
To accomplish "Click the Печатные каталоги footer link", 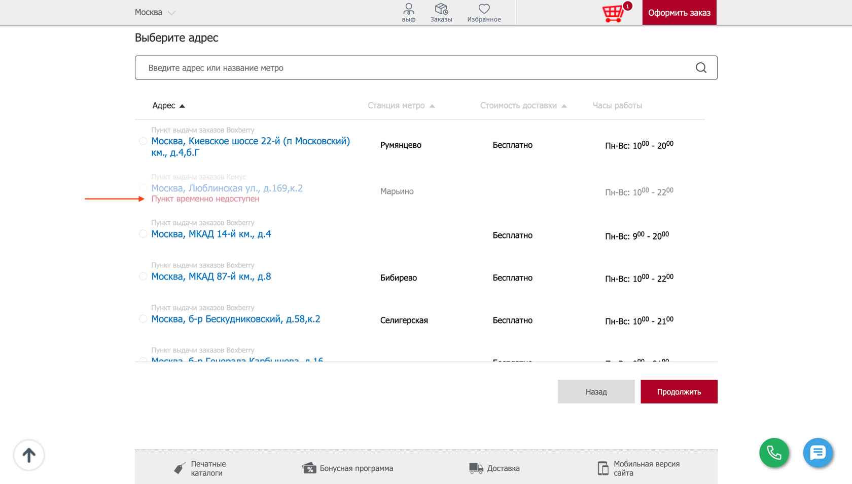I will coord(208,468).
